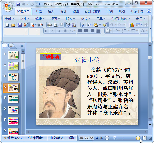
Task: Toggle italic formatting
Action: 52,31
